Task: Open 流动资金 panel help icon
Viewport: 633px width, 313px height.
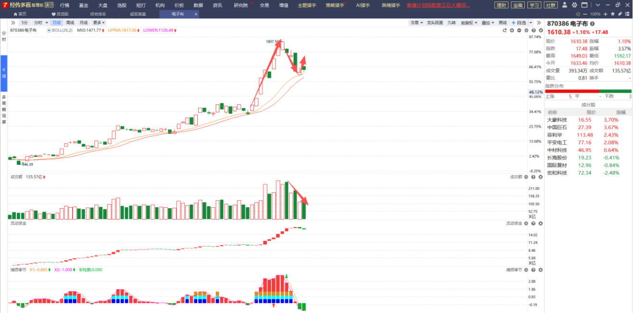Action: tap(533, 223)
